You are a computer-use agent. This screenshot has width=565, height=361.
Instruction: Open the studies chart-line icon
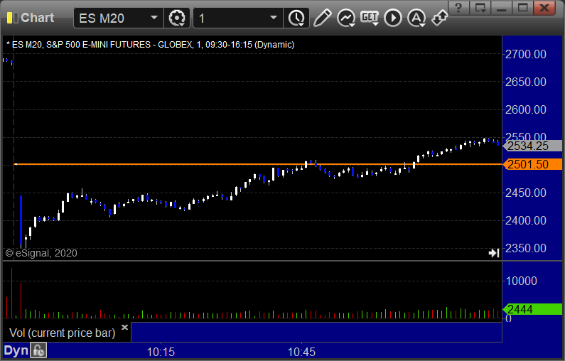click(x=346, y=18)
